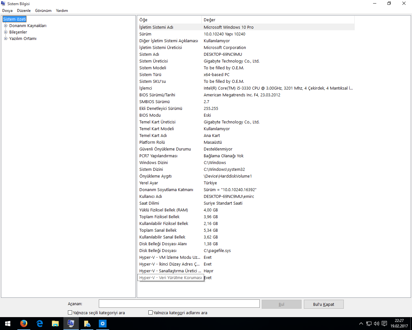Select Sistem özeti in the tree
The image size is (412, 330).
coord(14,19)
